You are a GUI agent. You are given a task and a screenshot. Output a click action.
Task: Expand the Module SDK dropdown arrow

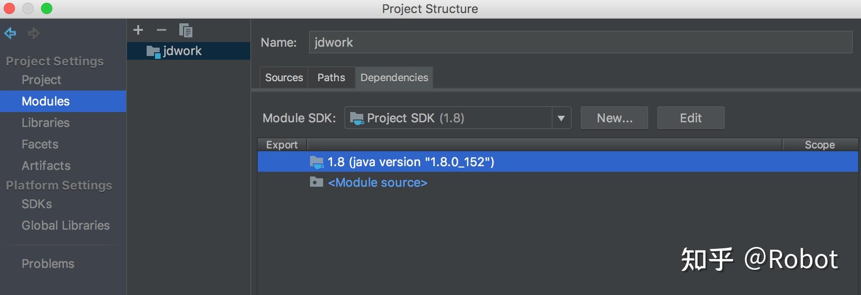tap(561, 118)
